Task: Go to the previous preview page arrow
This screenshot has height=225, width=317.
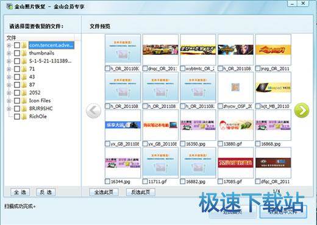Action: [93, 111]
